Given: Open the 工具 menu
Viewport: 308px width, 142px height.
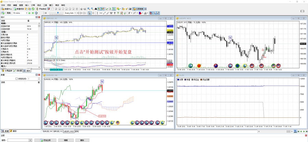Looking at the screenshot, I should pyautogui.click(x=45, y=5).
